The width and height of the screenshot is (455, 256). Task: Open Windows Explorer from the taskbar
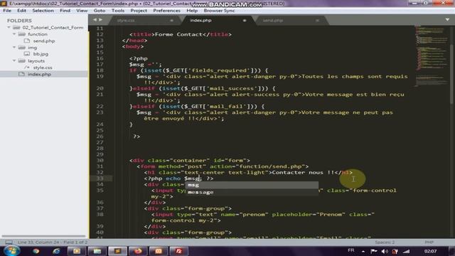97,251
